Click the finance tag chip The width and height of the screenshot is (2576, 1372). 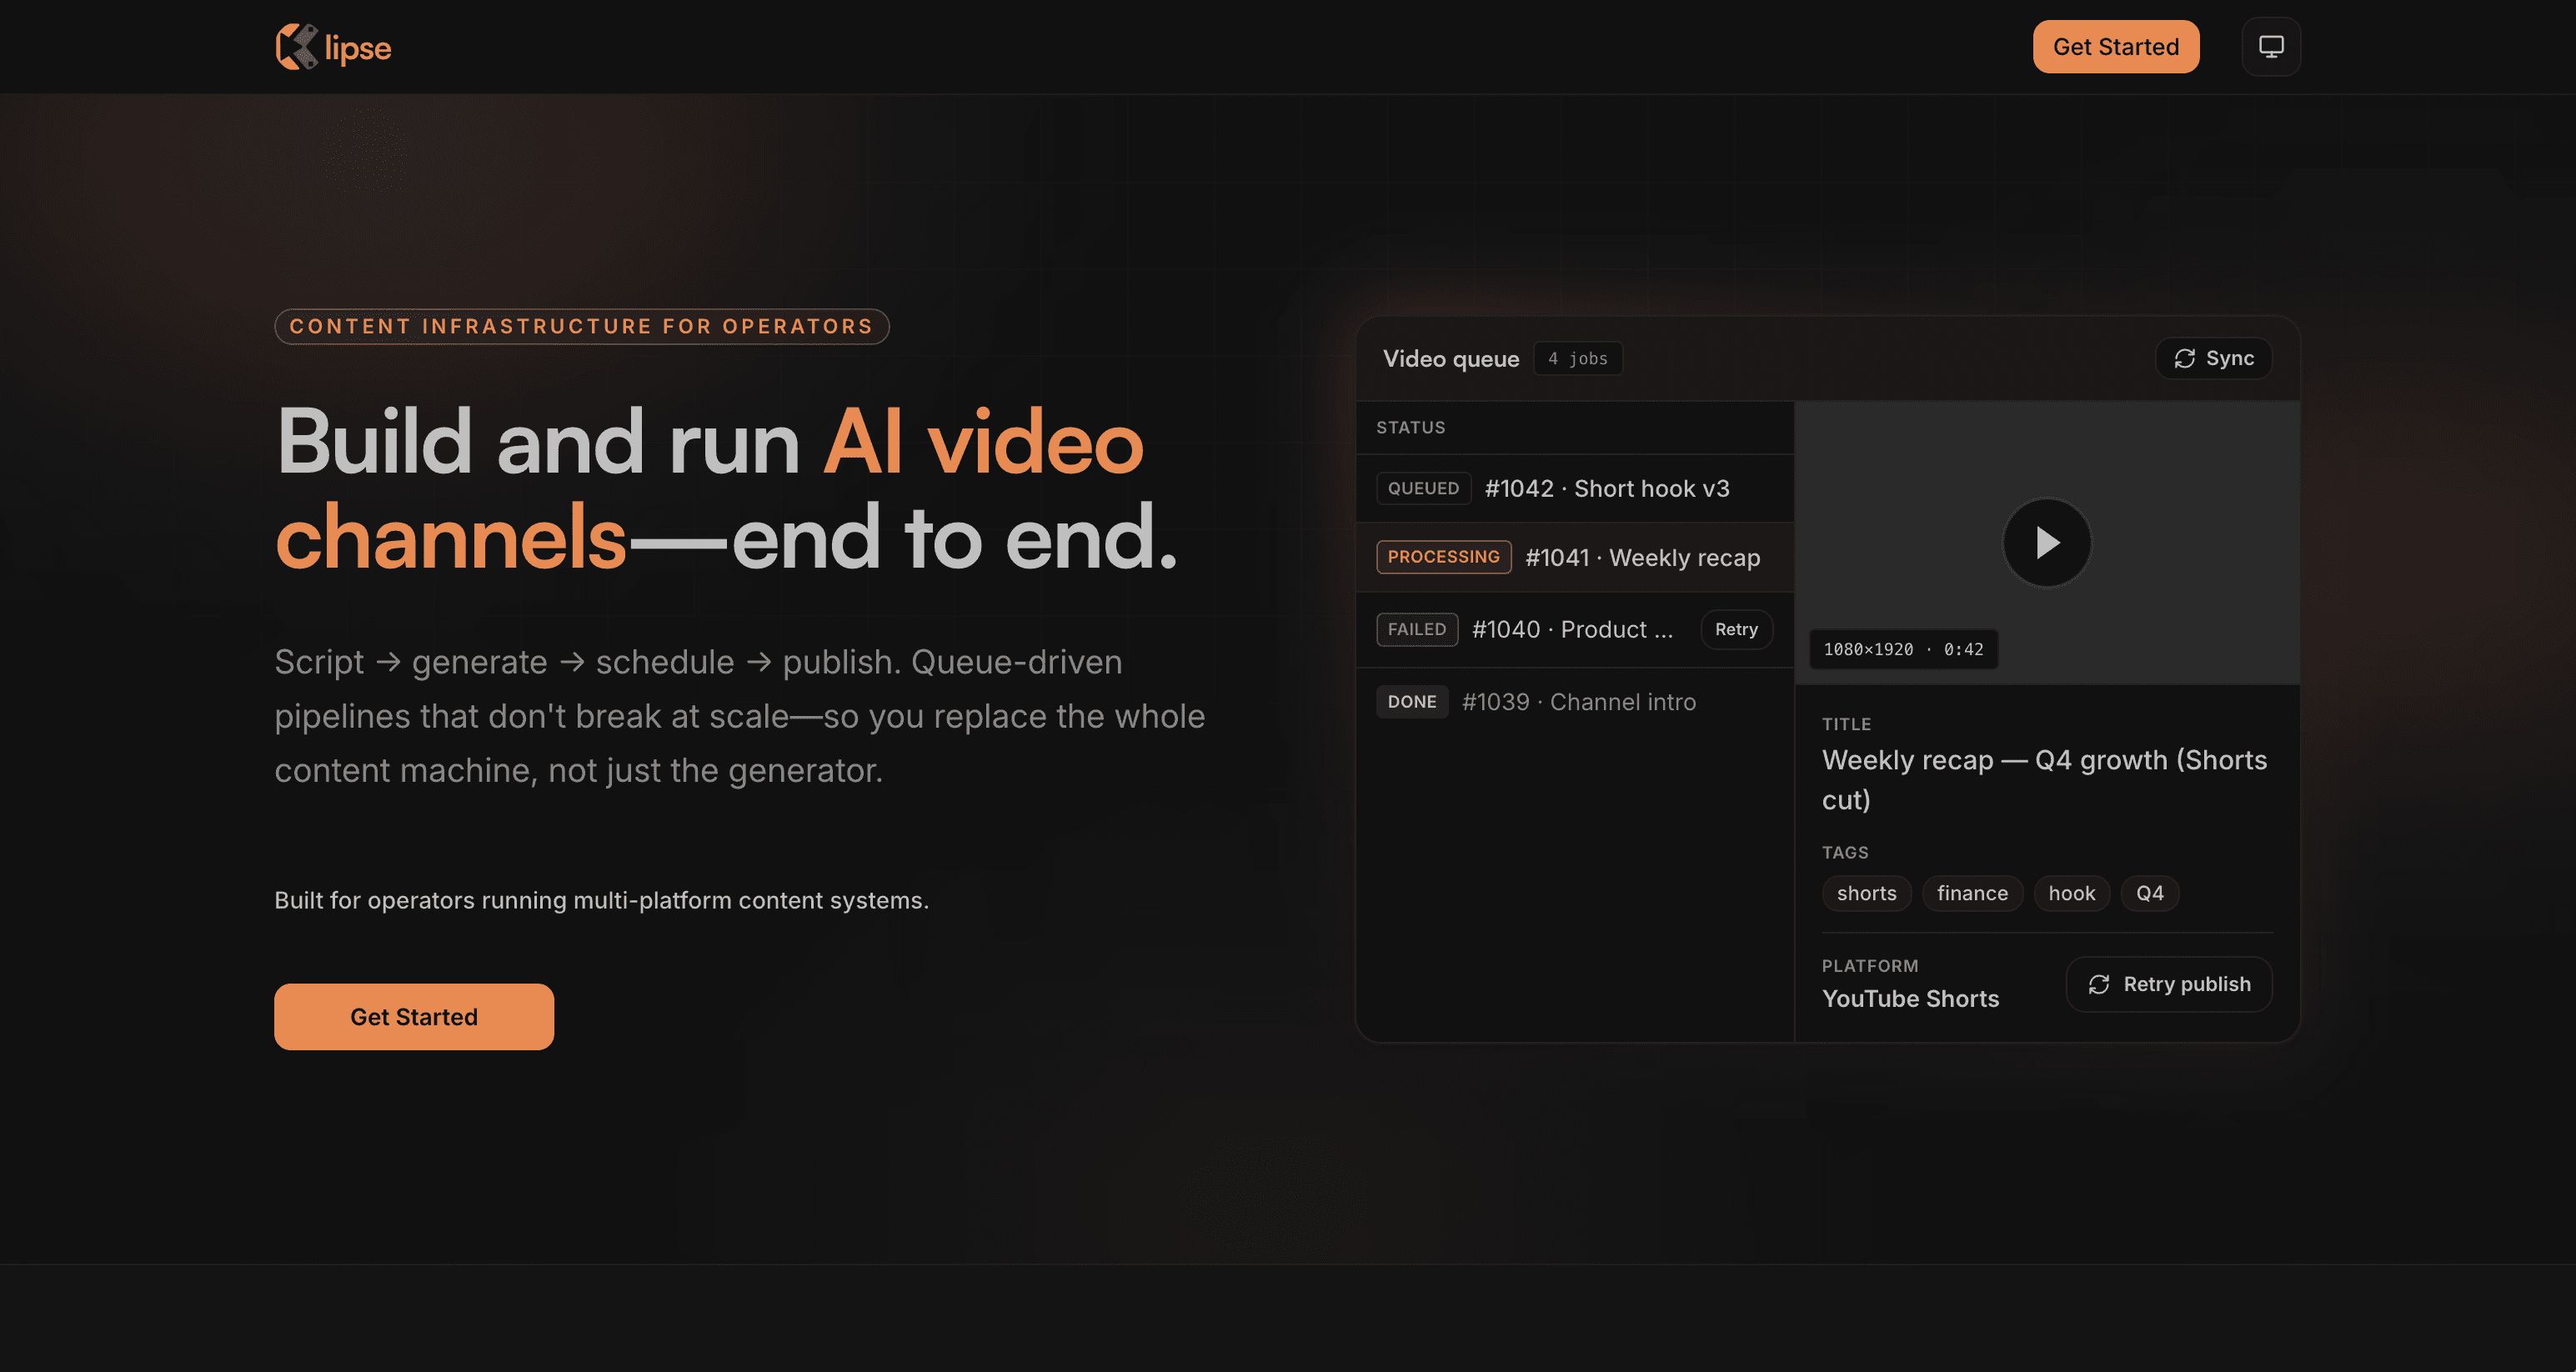pos(1972,893)
